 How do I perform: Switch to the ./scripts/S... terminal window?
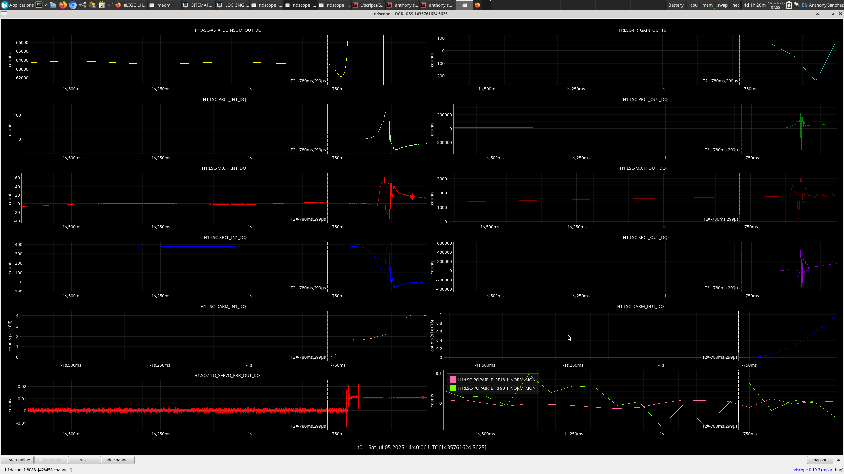369,5
